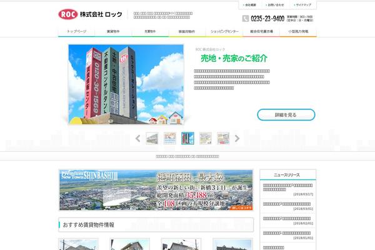Screen dimensions: 375x250
Task: Open the お問い合わせ link
Action: click(275, 5)
